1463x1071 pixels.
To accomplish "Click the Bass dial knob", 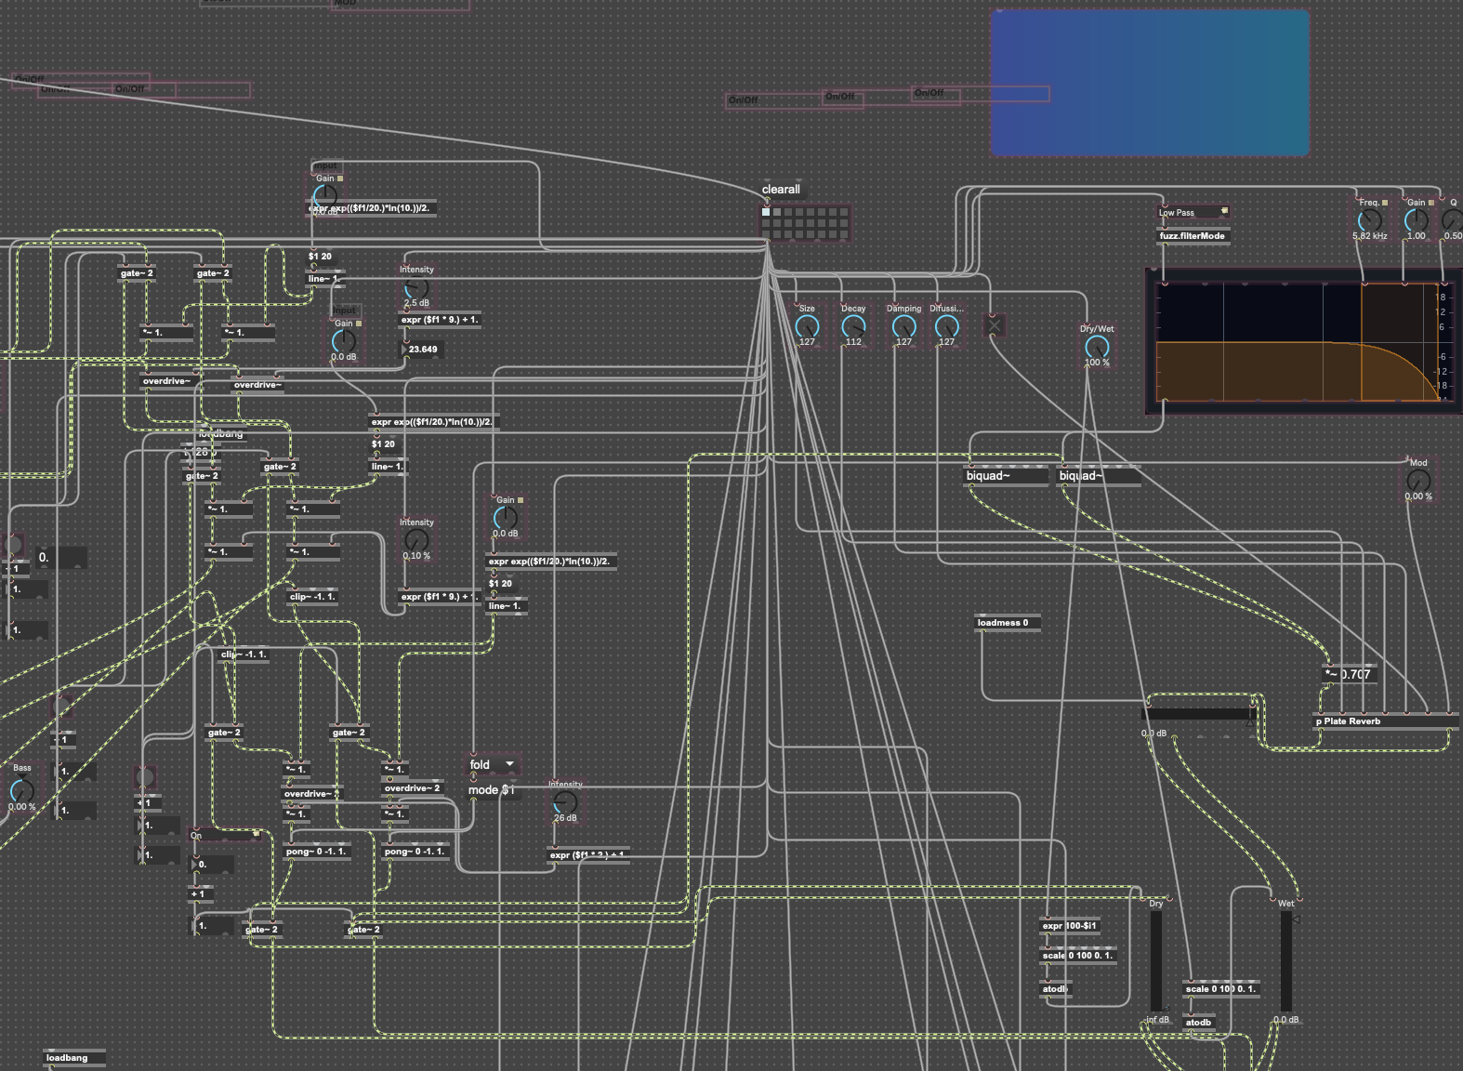I will click(21, 790).
